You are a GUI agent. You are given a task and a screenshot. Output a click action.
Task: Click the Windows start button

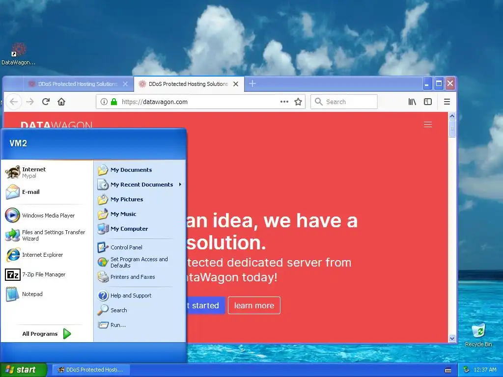click(x=23, y=370)
